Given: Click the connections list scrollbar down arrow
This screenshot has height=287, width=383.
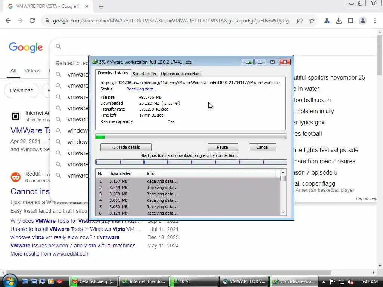Looking at the screenshot, I should click(x=283, y=212).
